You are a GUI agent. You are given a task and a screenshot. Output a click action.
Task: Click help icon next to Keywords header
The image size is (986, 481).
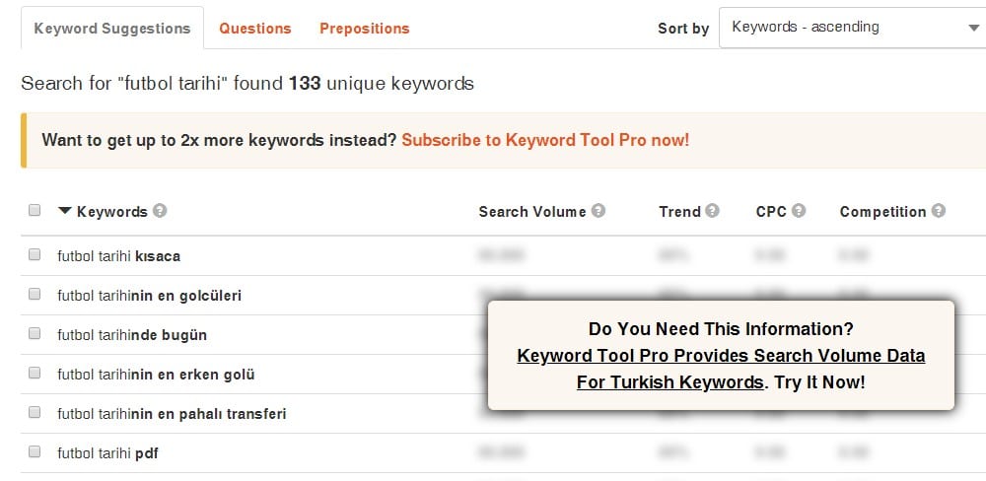pos(160,211)
